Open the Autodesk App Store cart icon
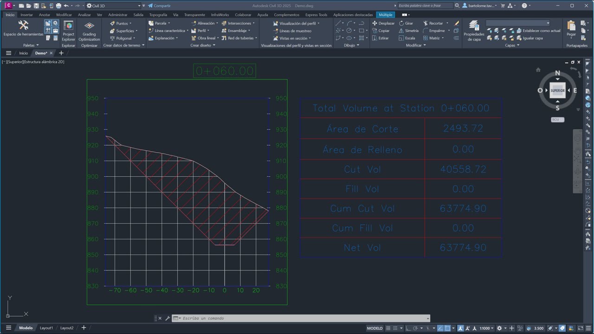The image size is (594, 334). click(503, 6)
